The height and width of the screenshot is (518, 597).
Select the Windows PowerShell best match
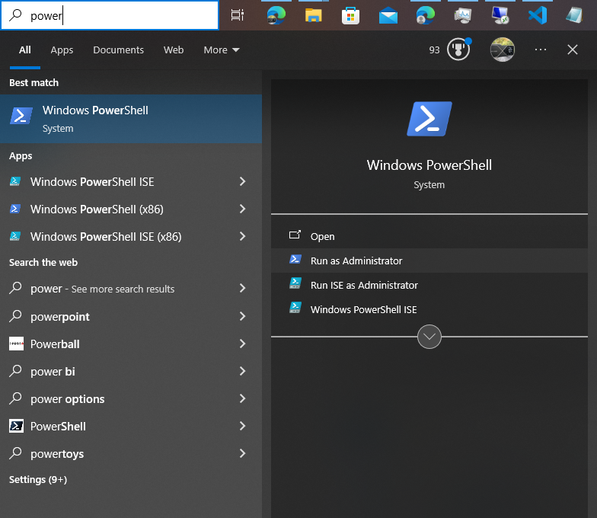tap(131, 119)
